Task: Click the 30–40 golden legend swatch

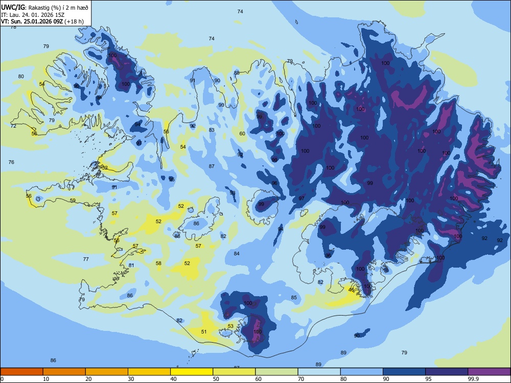Action: (x=149, y=372)
